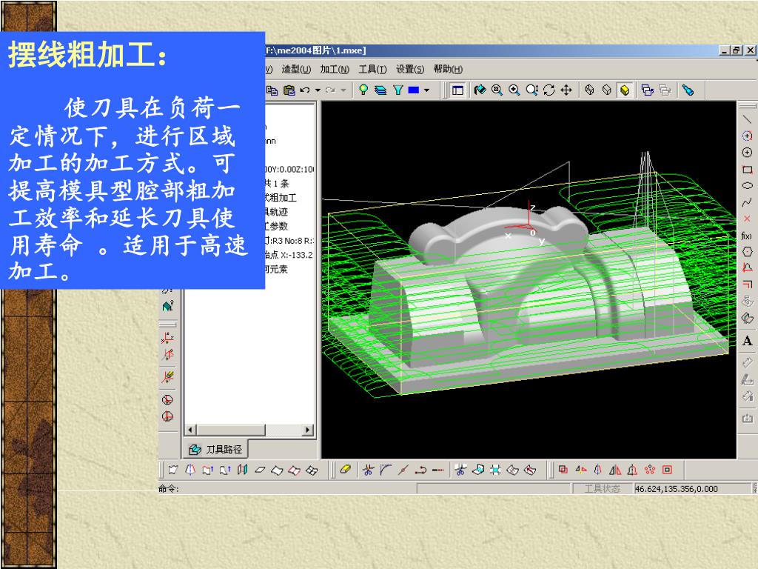Click the 粗加工 tree entry

point(281,197)
